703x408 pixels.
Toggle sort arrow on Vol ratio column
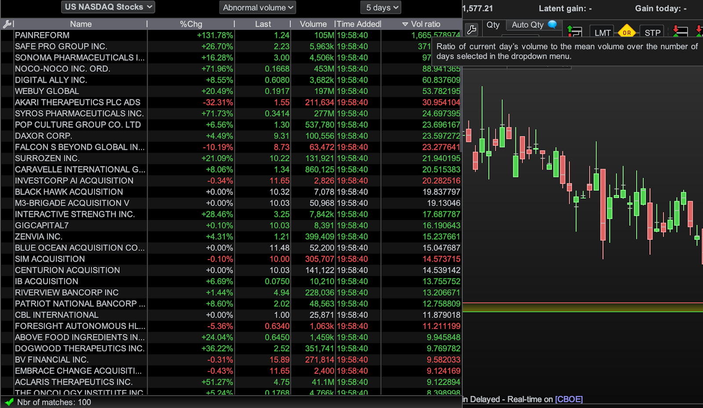405,24
